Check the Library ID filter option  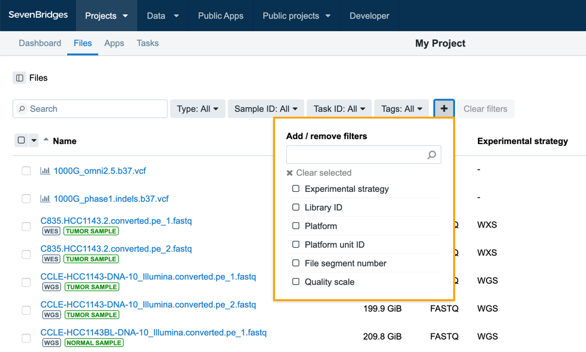tap(296, 207)
